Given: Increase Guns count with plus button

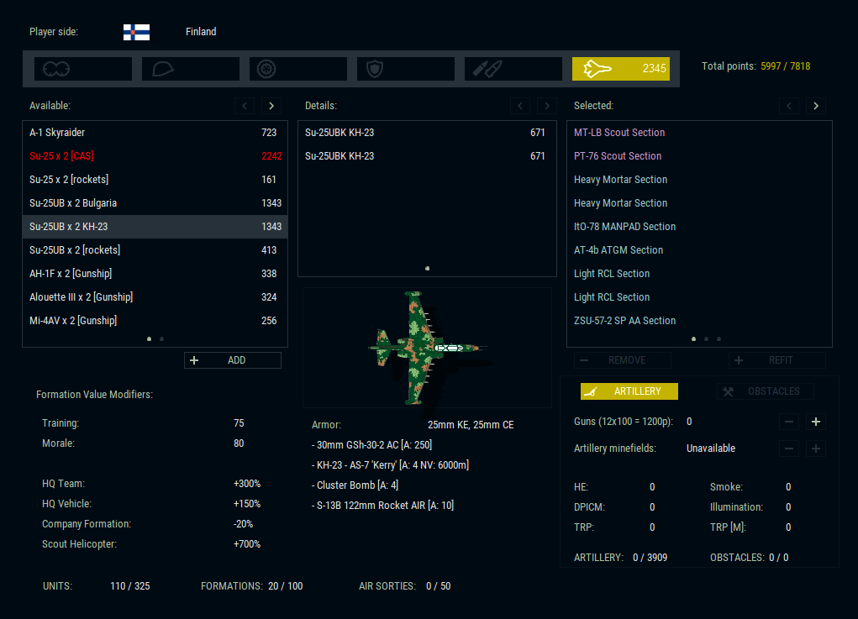Looking at the screenshot, I should (x=816, y=422).
